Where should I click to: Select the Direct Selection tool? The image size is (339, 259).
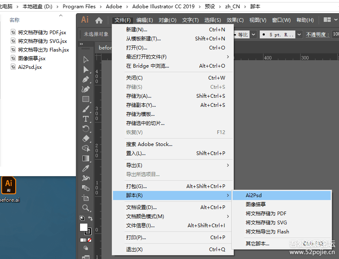click(x=86, y=70)
